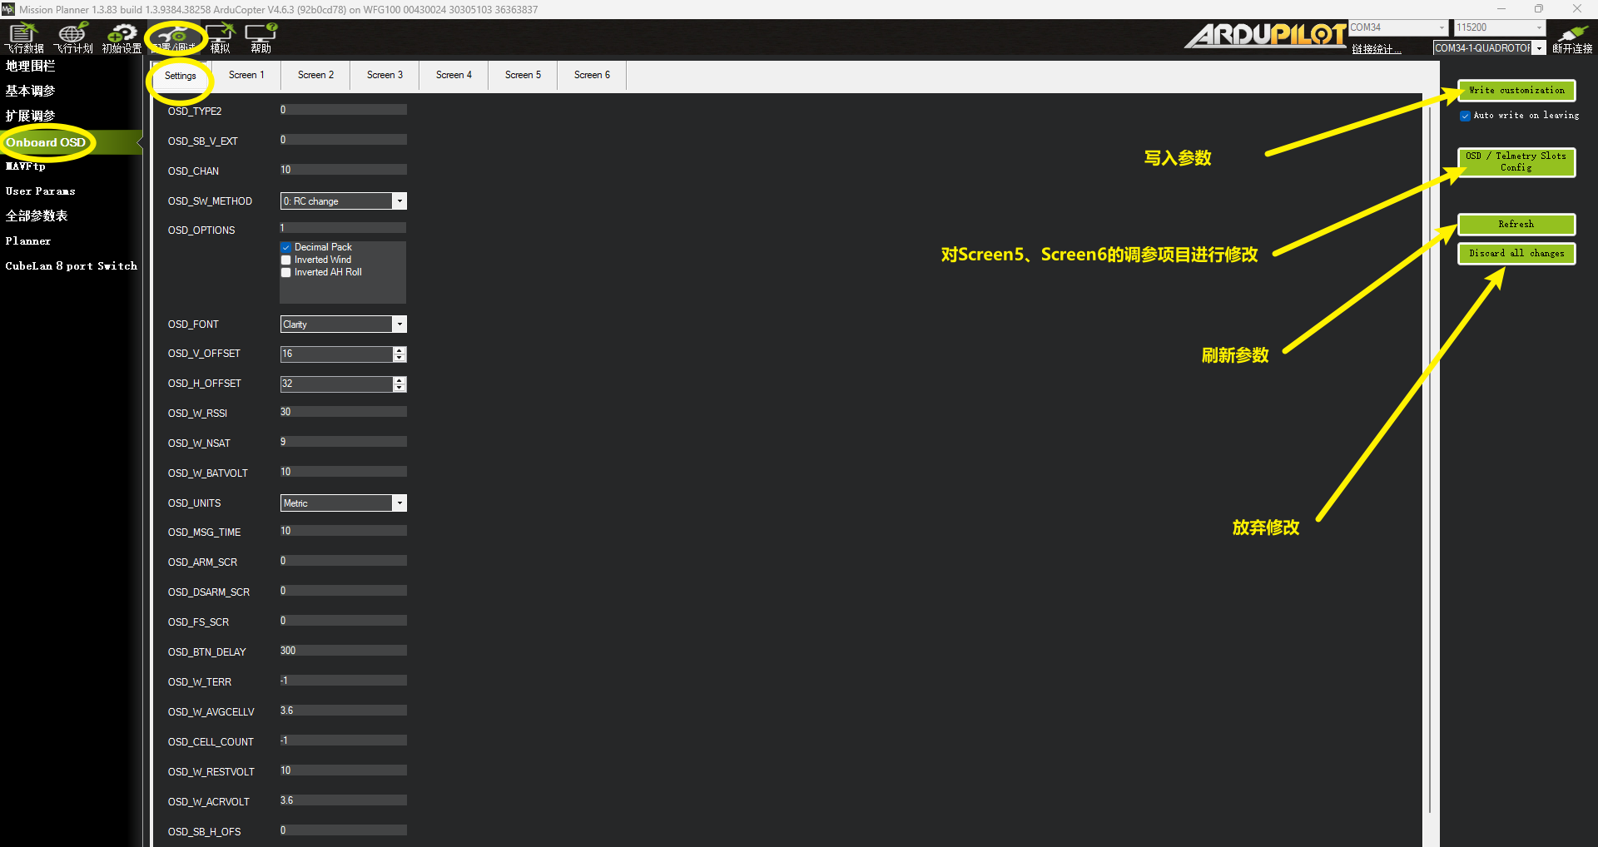Uncheck the Decimal Pack option
This screenshot has height=847, width=1598.
pyautogui.click(x=286, y=247)
